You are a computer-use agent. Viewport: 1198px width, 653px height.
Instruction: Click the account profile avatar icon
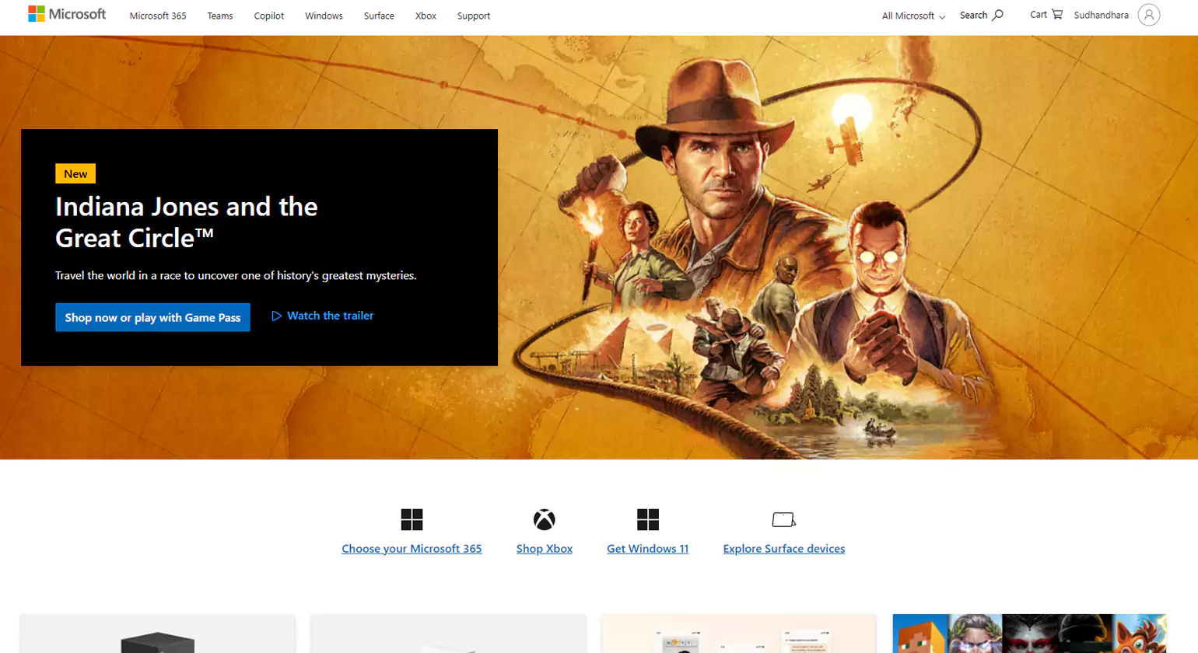pos(1148,15)
